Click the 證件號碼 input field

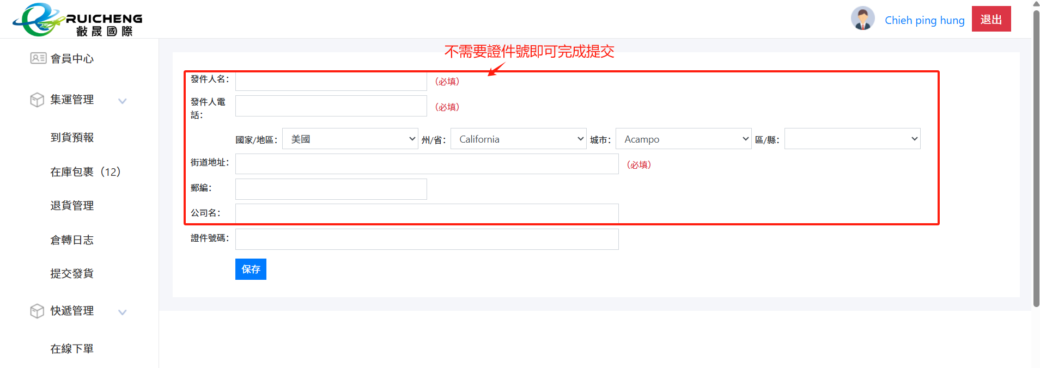427,240
